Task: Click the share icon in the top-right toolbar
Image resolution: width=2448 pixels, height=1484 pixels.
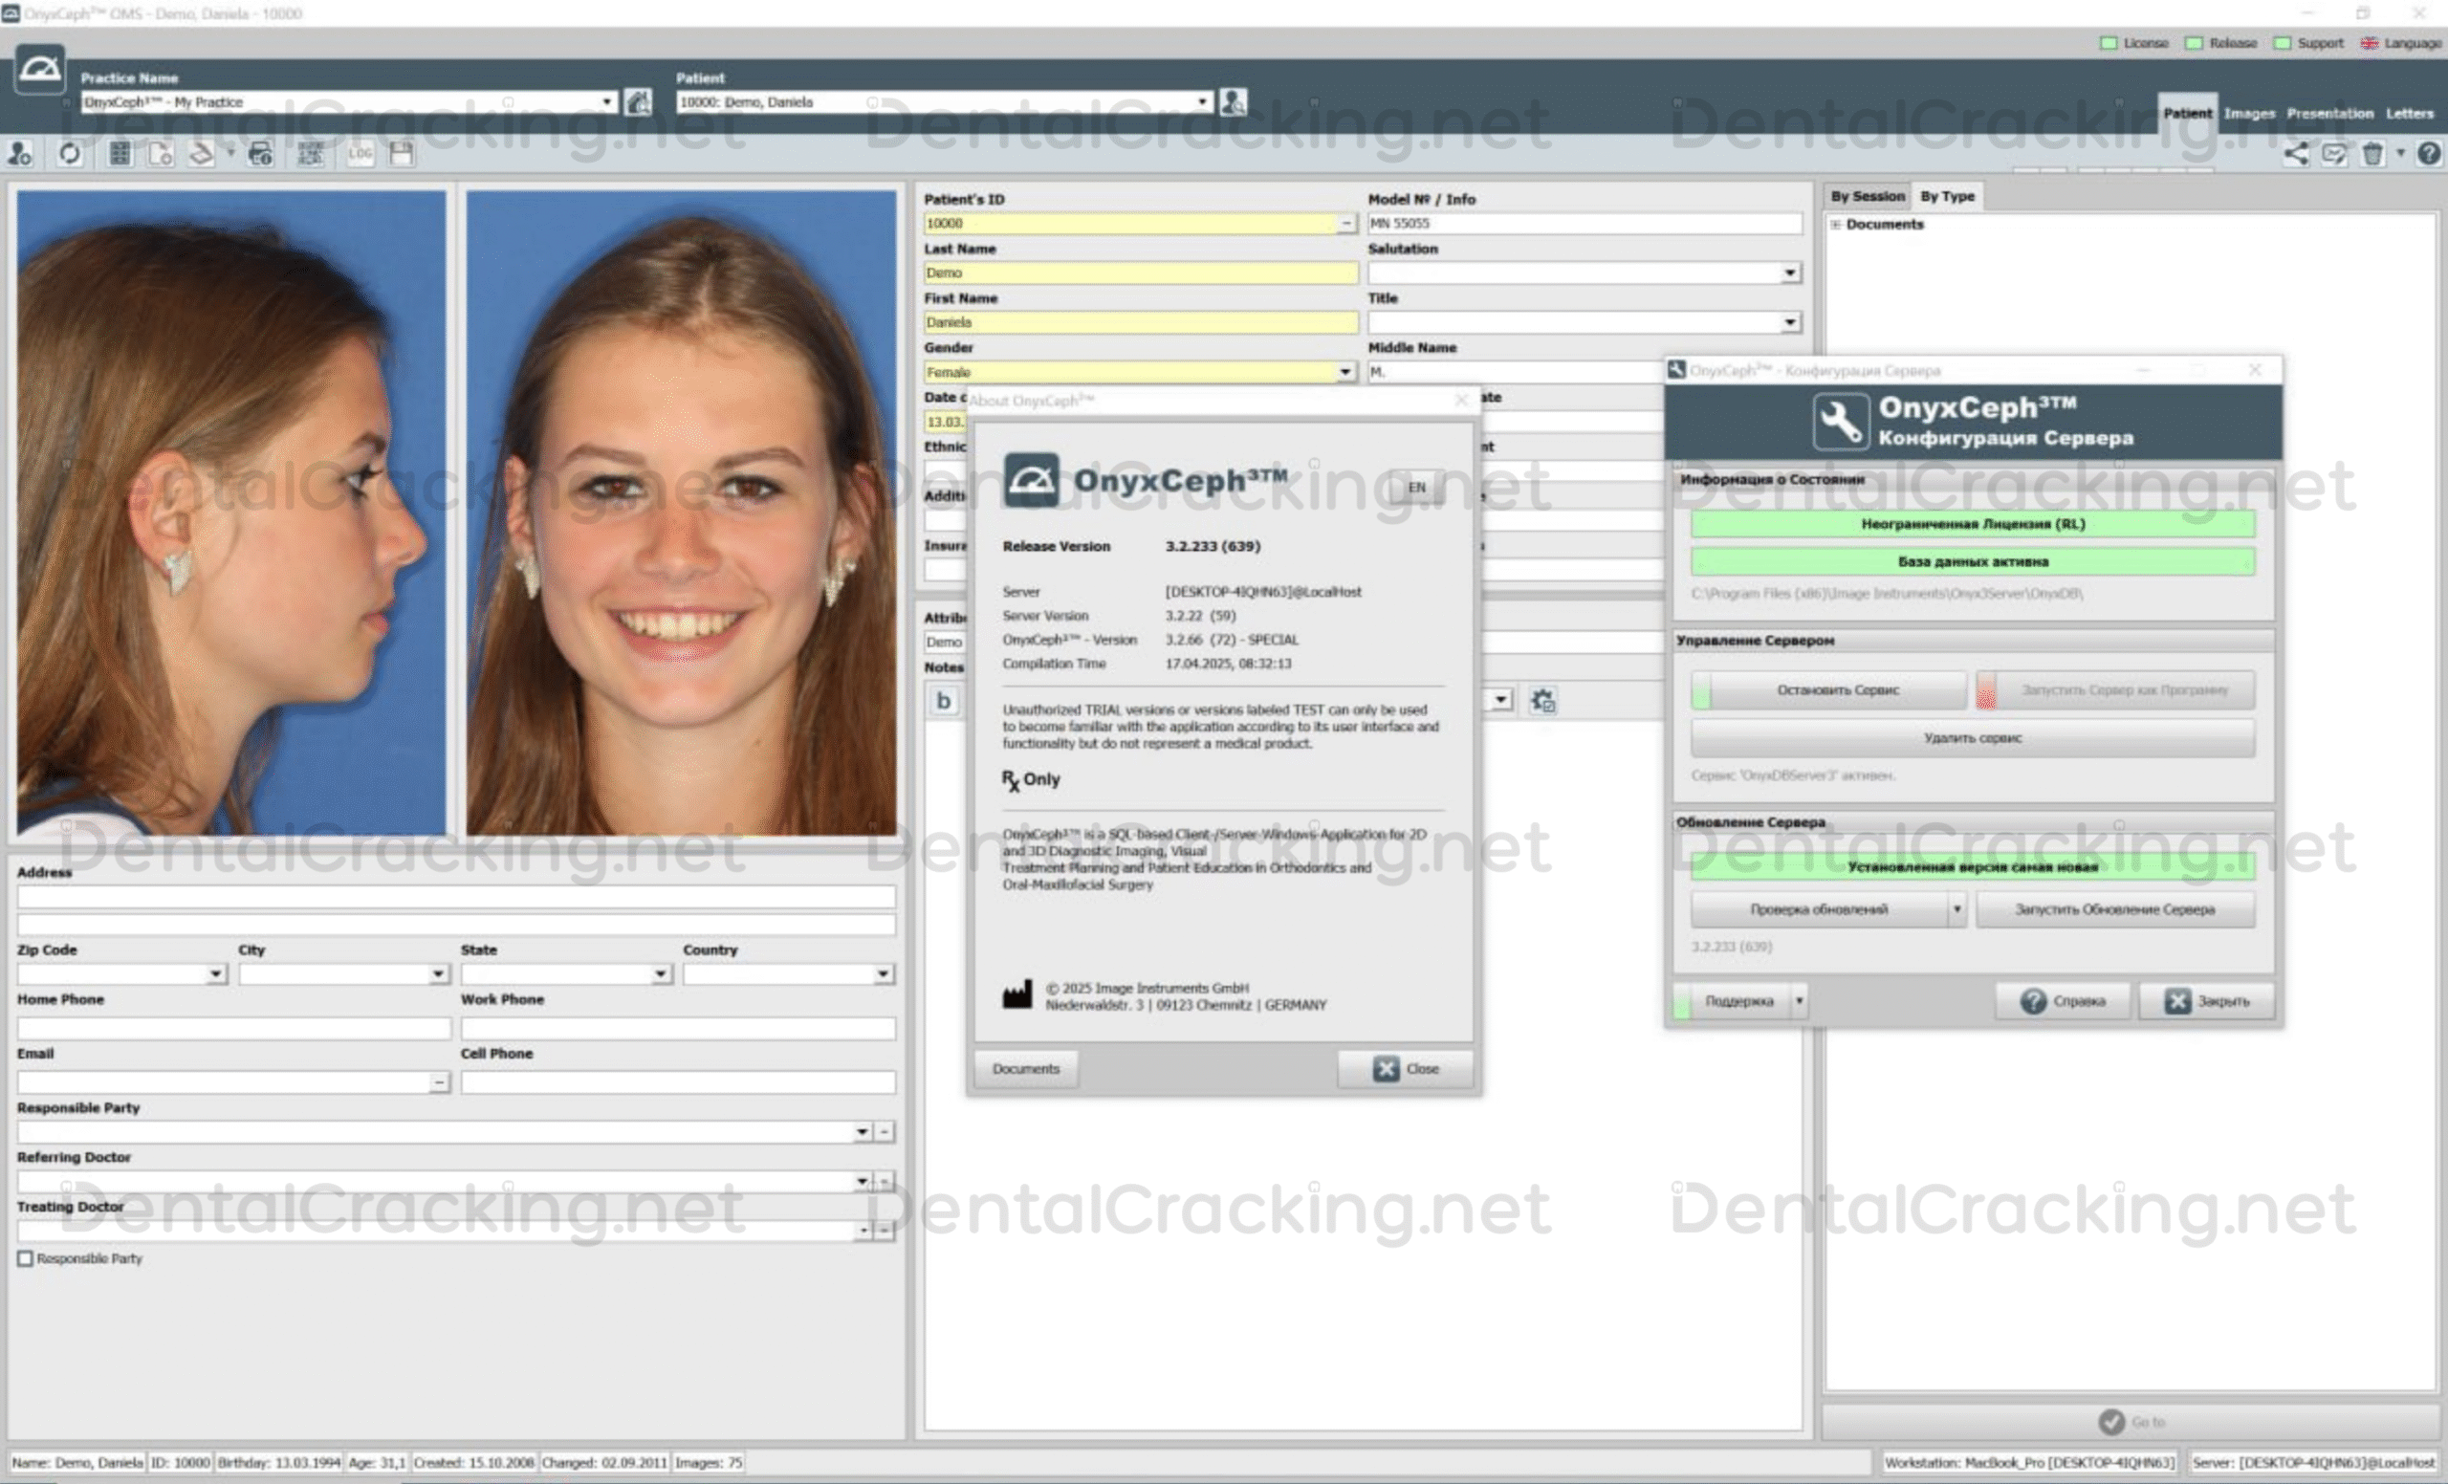Action: pyautogui.click(x=2295, y=154)
